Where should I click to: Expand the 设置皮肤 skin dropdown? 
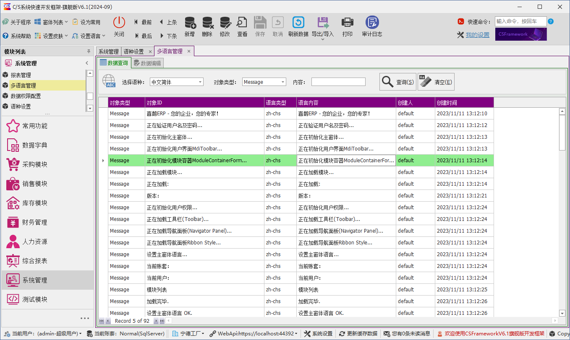(x=51, y=36)
